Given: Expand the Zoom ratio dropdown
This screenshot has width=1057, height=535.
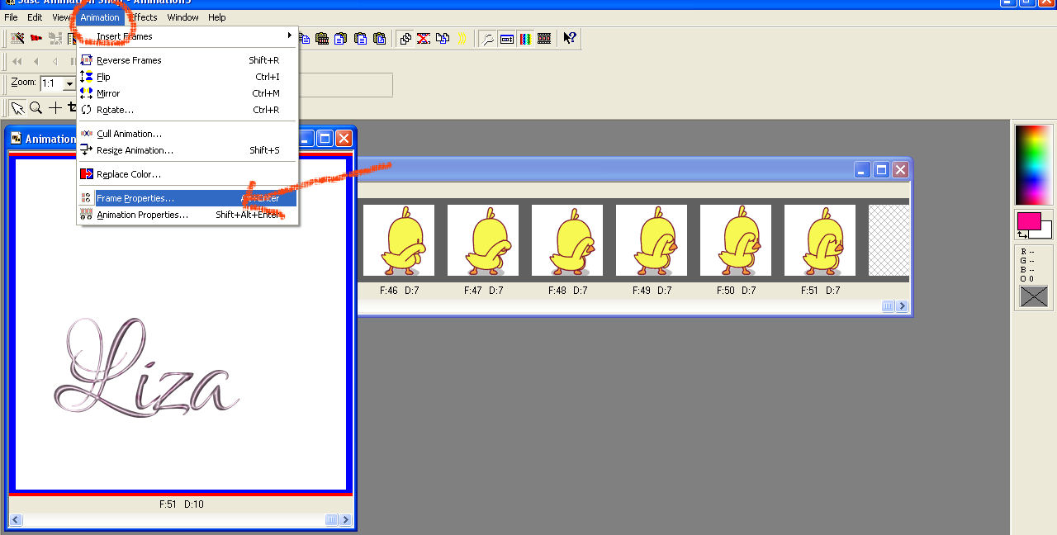Looking at the screenshot, I should click(x=69, y=83).
